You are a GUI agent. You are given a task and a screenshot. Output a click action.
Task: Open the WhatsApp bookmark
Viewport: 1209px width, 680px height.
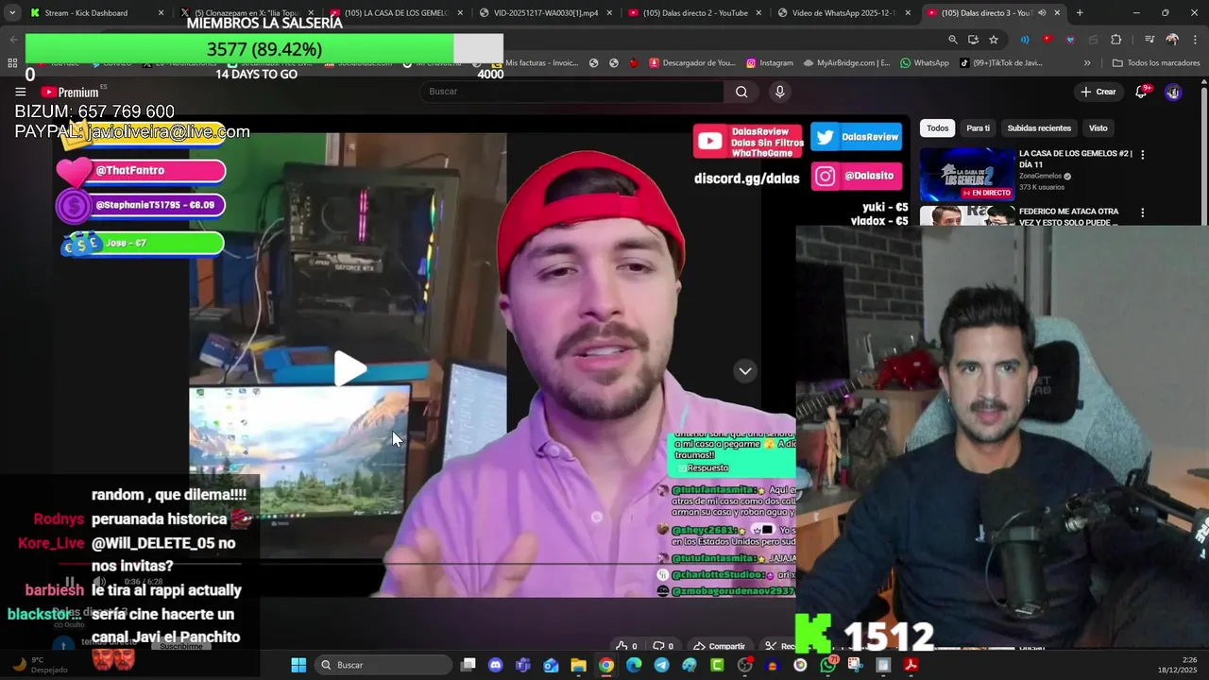click(924, 63)
